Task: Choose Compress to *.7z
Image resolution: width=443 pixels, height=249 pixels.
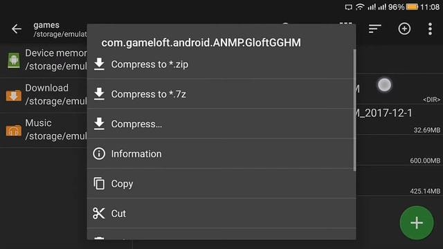Action: [x=221, y=94]
